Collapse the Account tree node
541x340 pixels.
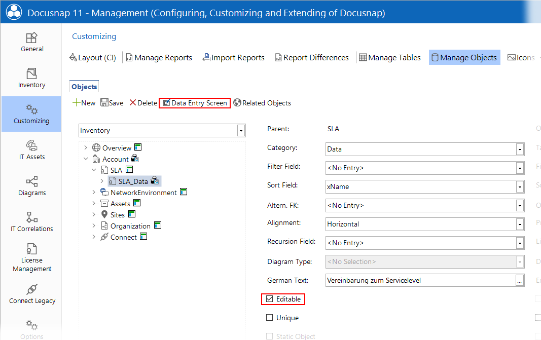click(x=86, y=159)
